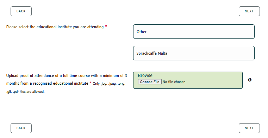Click the '.gif, .pdf files are allowed' text
Image resolution: width=268 pixels, height=138 pixels.
(25, 92)
